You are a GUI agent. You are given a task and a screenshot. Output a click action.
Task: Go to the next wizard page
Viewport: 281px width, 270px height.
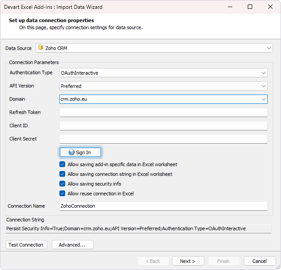[x=188, y=261]
